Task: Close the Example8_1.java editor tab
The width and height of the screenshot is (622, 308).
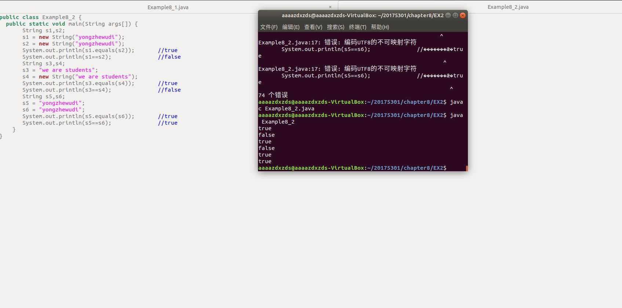Action: pos(330,7)
